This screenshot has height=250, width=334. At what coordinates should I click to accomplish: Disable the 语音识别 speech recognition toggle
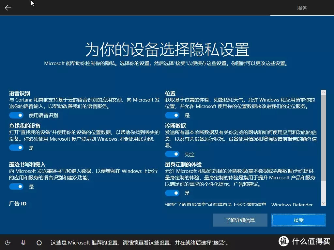[x=16, y=115]
